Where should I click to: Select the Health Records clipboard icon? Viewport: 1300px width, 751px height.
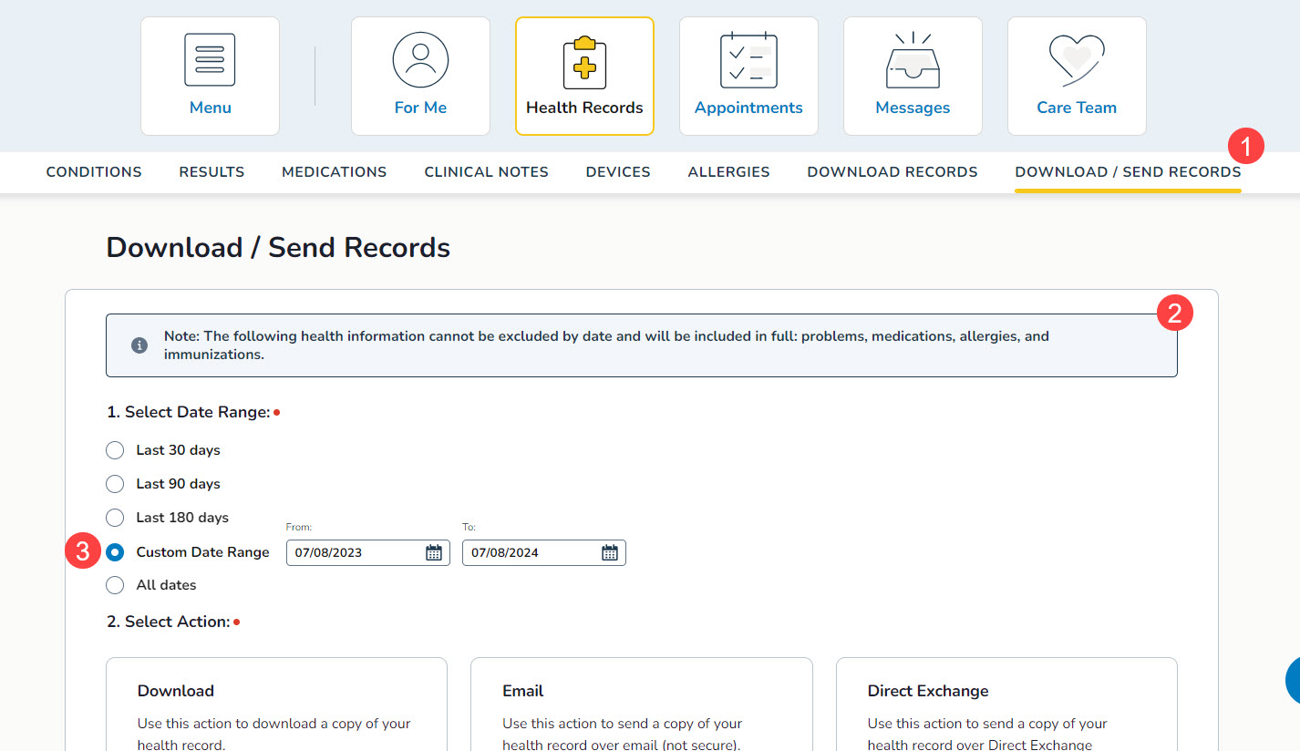point(584,62)
